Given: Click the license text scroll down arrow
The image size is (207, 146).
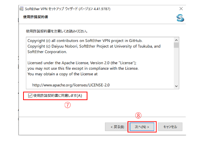Looking at the screenshot, I should pos(176,86).
